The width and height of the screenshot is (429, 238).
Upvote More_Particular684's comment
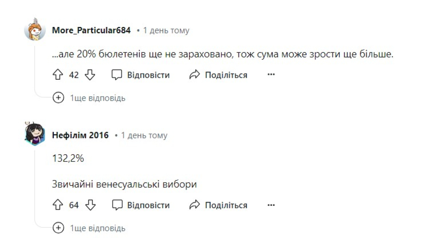coord(58,75)
